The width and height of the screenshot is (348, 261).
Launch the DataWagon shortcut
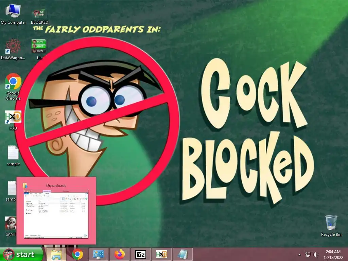(x=13, y=50)
